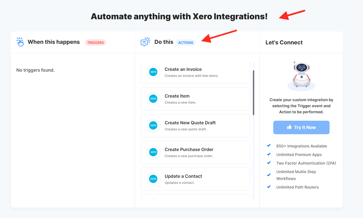Click 'Unlimited Premium Apps' text

pyautogui.click(x=299, y=155)
